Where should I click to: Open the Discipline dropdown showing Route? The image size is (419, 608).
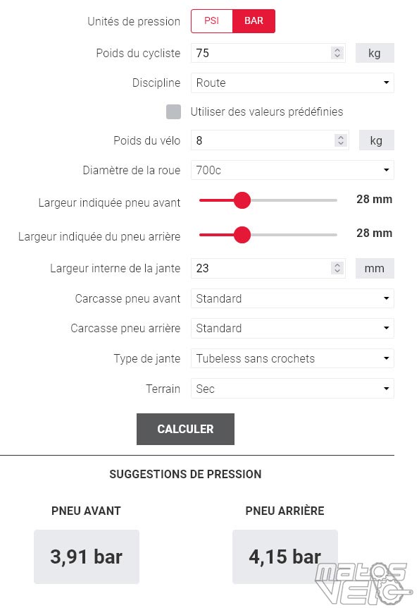pyautogui.click(x=292, y=83)
